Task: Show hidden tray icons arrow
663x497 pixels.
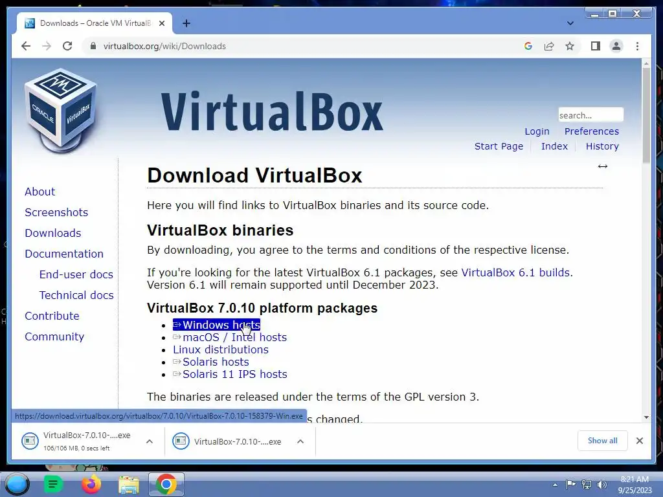Action: (x=555, y=485)
